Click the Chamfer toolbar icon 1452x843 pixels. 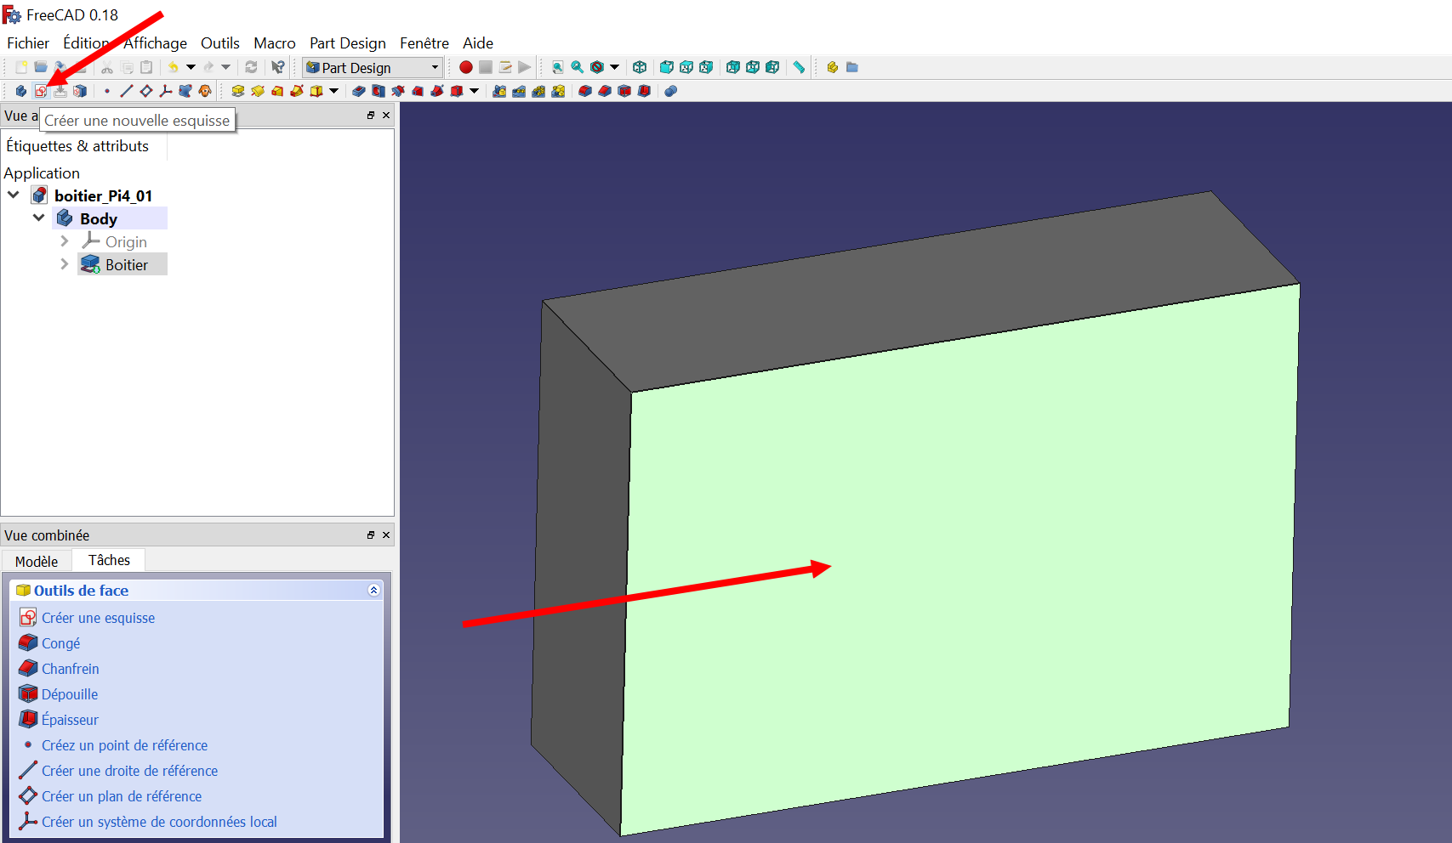point(605,91)
